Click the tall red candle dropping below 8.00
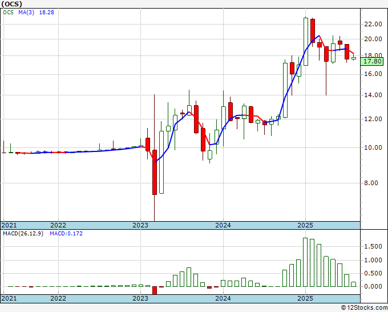 coord(155,172)
